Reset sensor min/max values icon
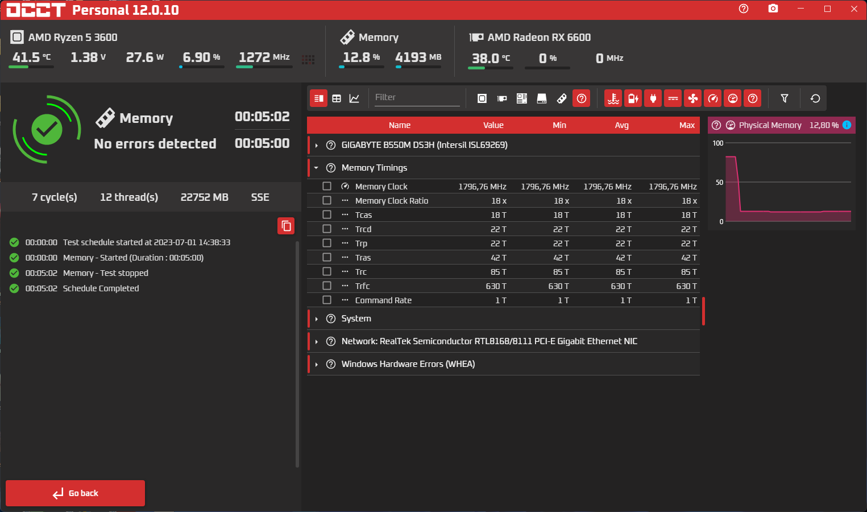The width and height of the screenshot is (867, 512). pos(815,98)
